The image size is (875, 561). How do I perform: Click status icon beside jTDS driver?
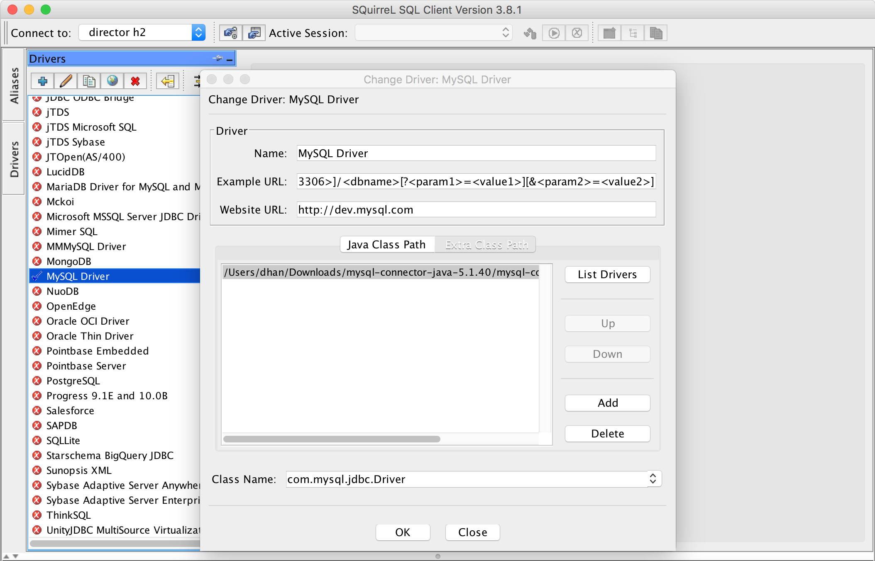37,112
